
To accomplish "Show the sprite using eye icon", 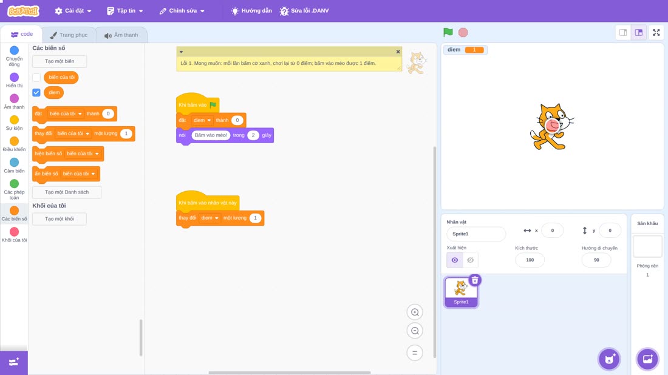I will [455, 260].
